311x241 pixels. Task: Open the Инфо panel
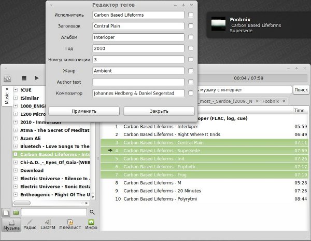pyautogui.click(x=91, y=224)
